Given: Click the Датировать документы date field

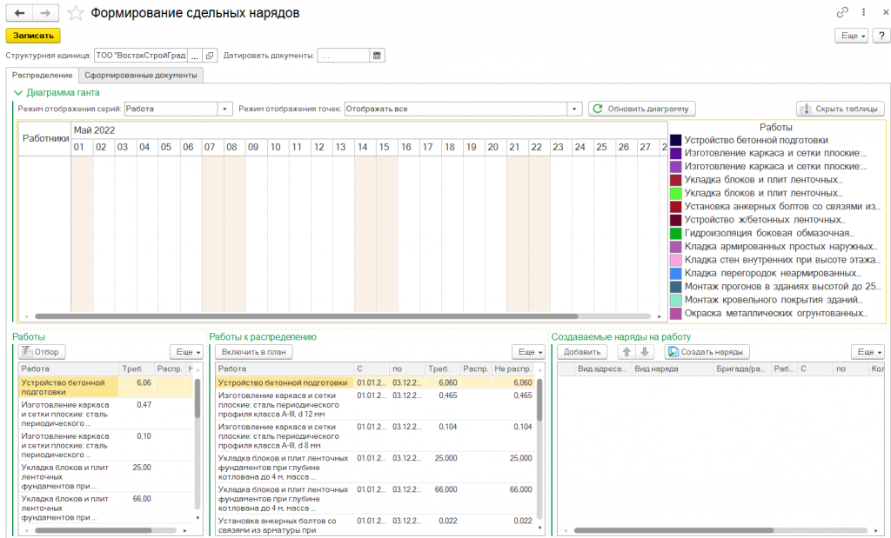Looking at the screenshot, I should [x=343, y=56].
